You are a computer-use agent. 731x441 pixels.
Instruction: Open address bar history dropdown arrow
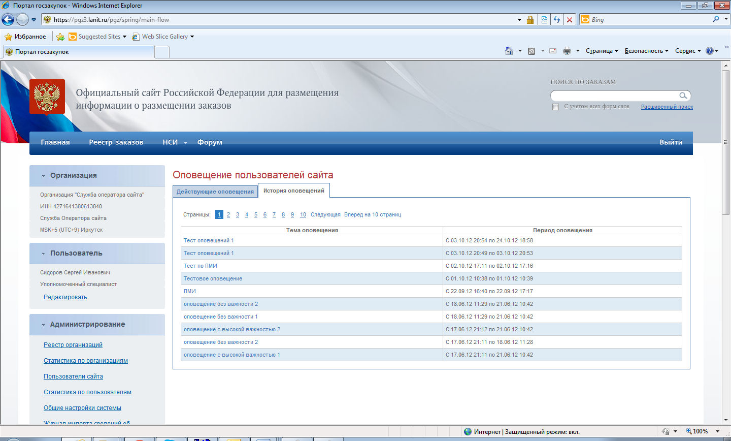519,20
